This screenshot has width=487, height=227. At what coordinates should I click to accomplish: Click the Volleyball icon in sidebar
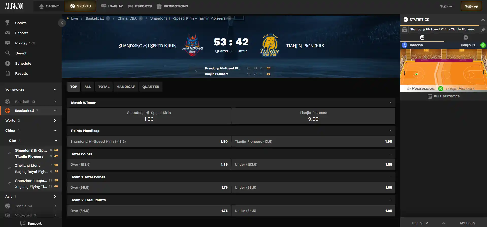pos(8,215)
